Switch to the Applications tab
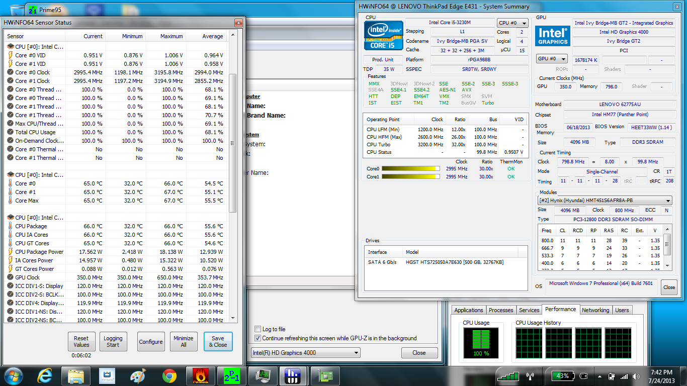This screenshot has width=687, height=386. 469,310
